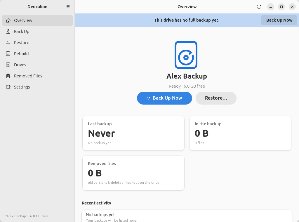Click the Deucalion app title

(37, 7)
